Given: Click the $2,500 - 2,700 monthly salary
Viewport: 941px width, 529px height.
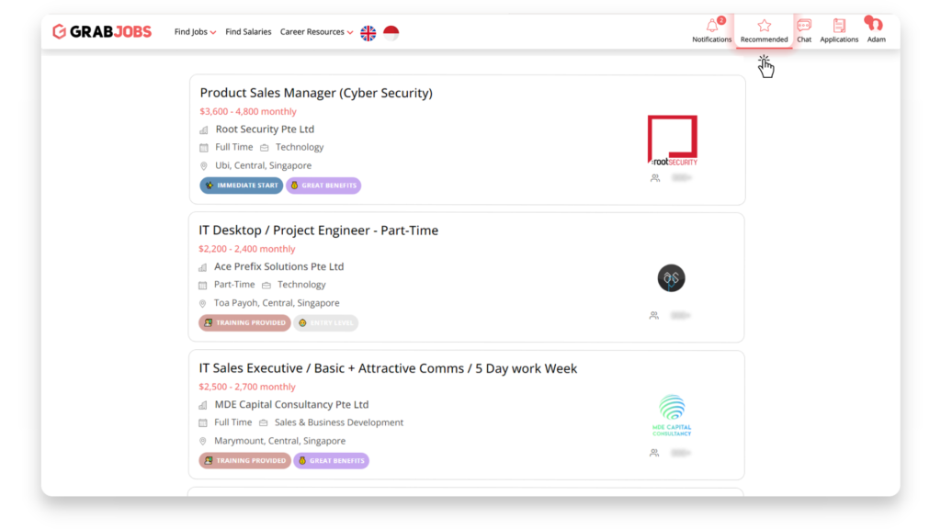Looking at the screenshot, I should [247, 387].
